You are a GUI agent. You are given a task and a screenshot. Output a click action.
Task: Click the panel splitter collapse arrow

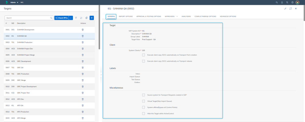[x=101, y=75]
